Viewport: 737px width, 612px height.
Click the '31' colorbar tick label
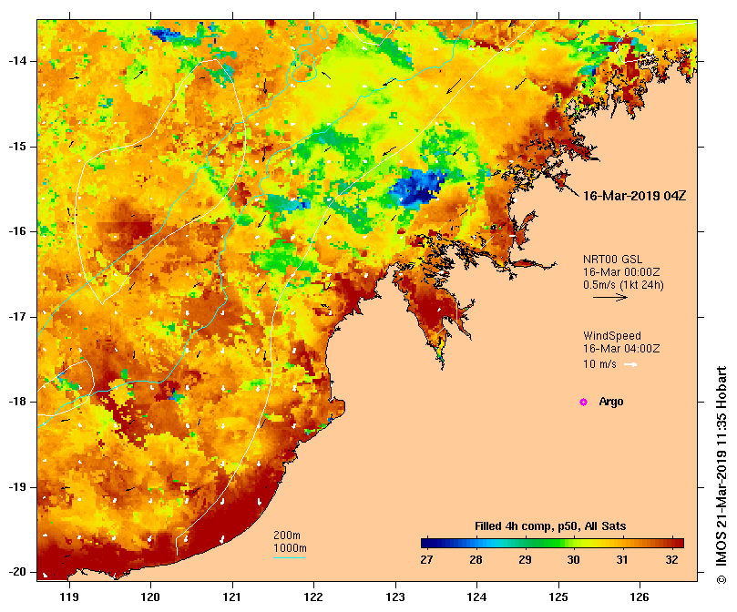tap(622, 560)
